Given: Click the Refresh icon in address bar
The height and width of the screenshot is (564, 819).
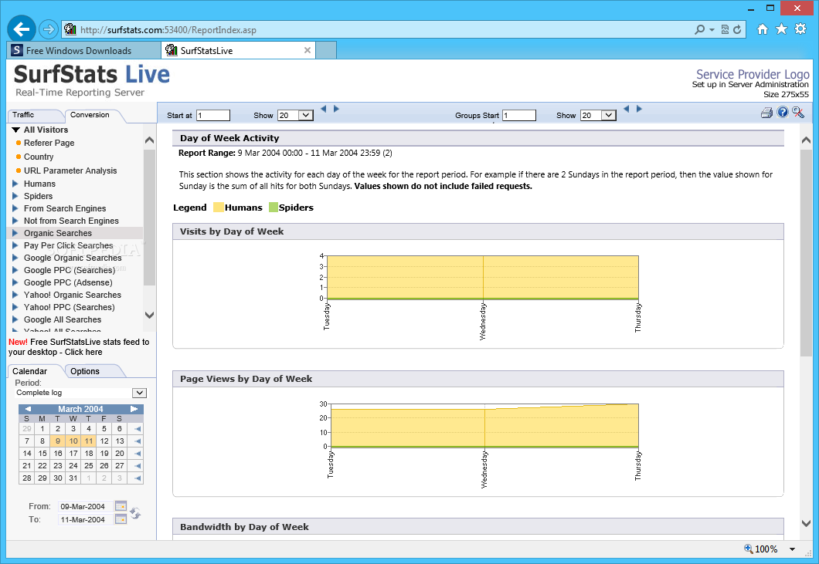Looking at the screenshot, I should click(737, 30).
